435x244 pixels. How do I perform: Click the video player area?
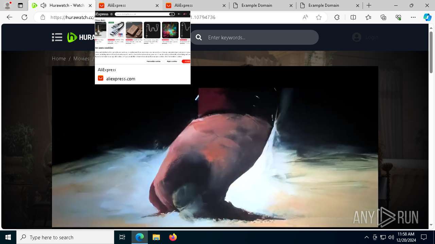215,146
